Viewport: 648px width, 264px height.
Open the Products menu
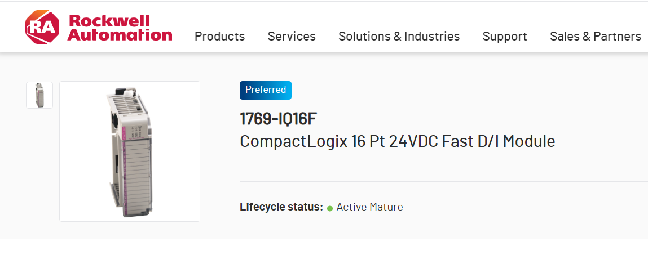click(219, 37)
